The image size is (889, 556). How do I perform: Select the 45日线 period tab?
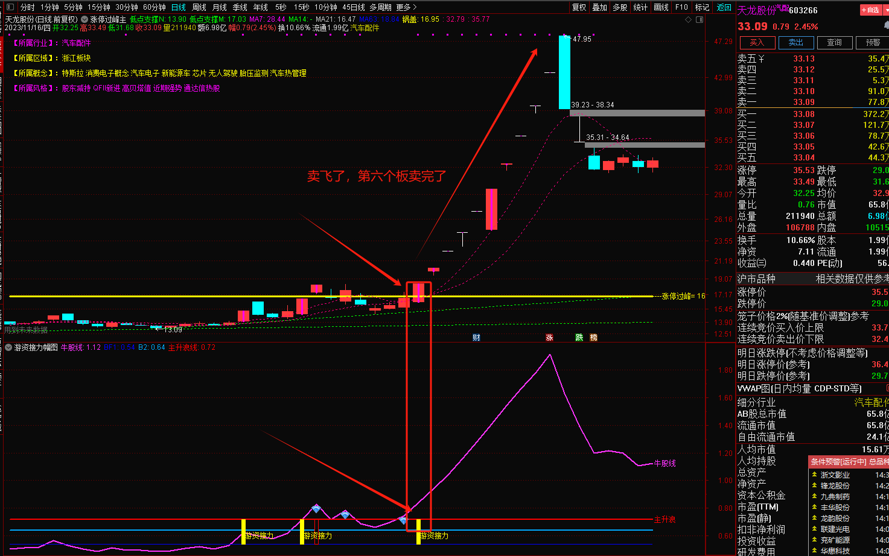[354, 7]
